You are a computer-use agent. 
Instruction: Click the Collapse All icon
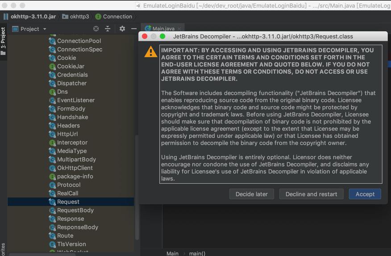[108, 29]
